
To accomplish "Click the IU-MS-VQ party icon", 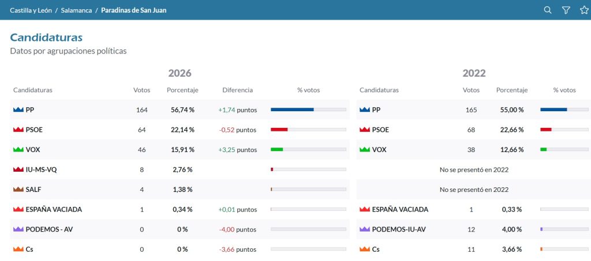I will pos(18,169).
